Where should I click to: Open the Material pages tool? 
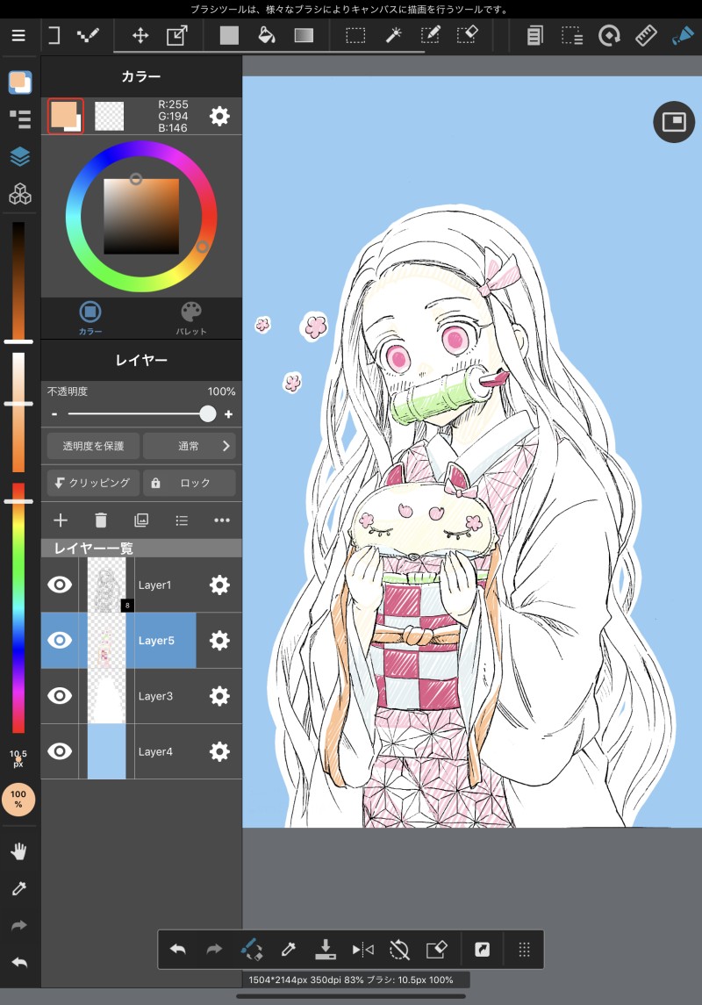point(534,35)
